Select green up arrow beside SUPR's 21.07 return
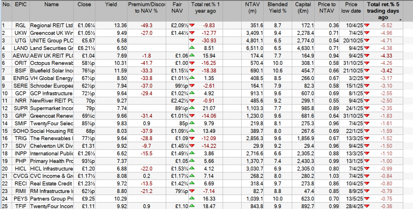Image resolution: width=413 pixels, height=209 pixels. tap(192, 108)
